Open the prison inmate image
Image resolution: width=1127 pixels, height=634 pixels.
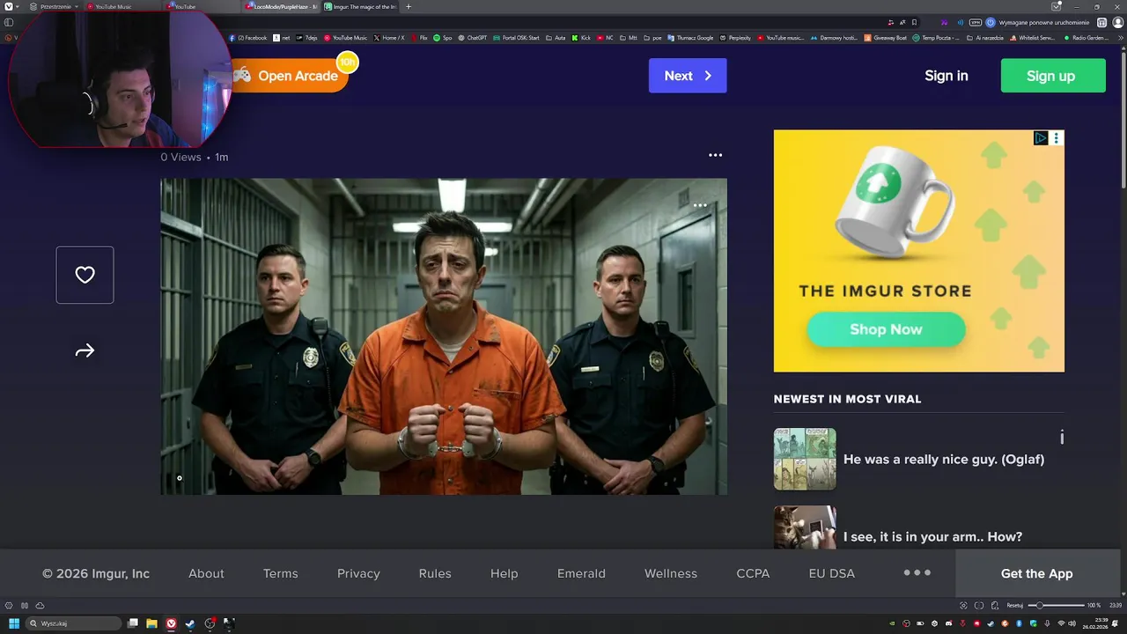(x=444, y=336)
